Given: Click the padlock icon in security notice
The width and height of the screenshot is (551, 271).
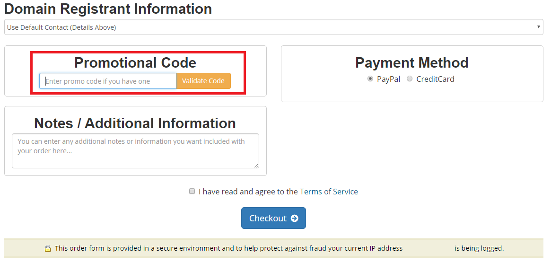Looking at the screenshot, I should tap(48, 248).
